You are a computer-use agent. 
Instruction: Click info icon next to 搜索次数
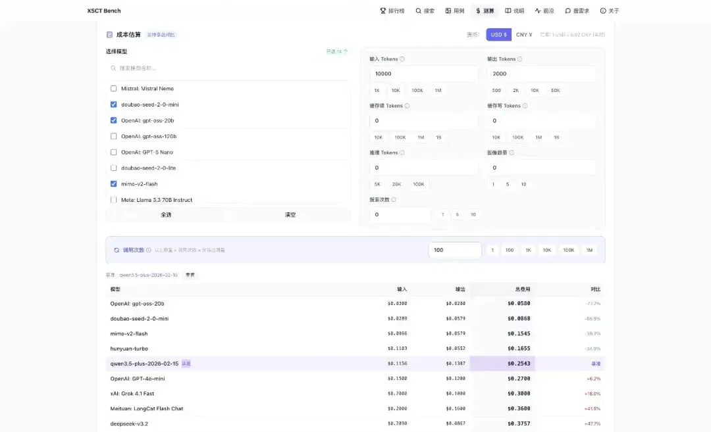(x=394, y=200)
